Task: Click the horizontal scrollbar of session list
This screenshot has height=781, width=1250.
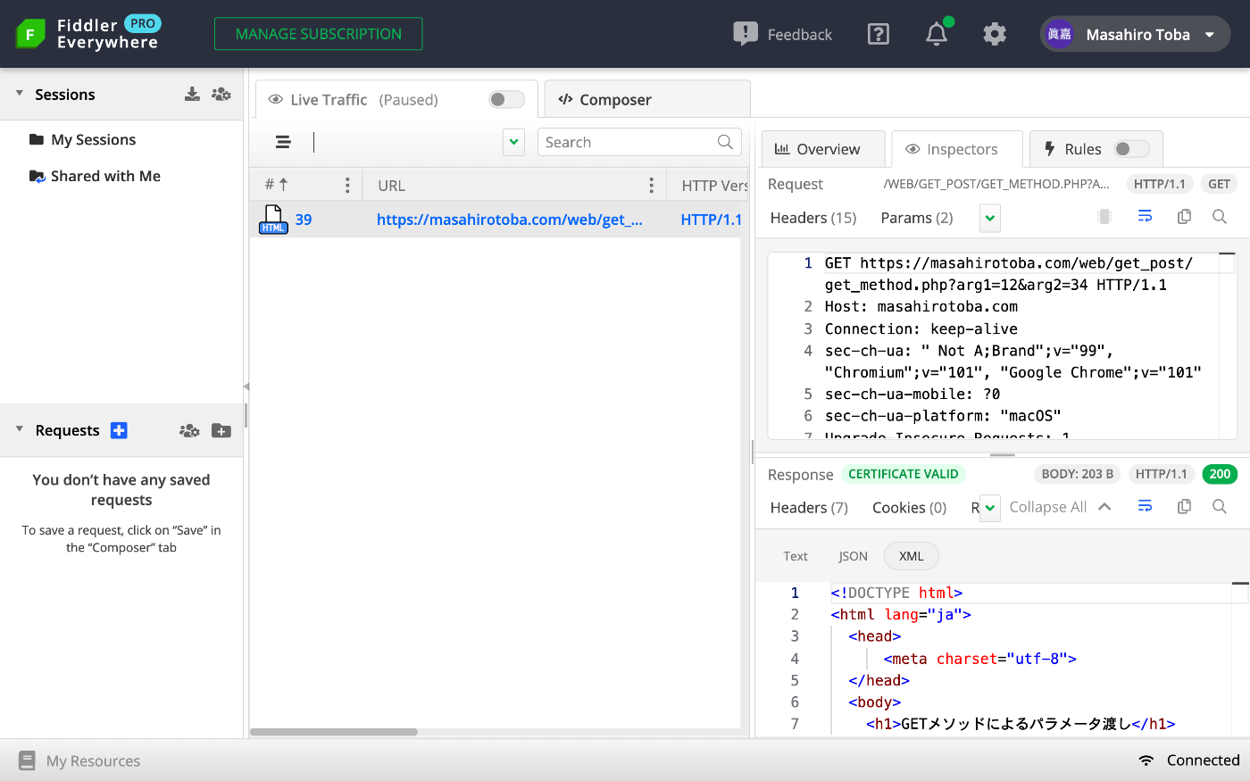Action: 333,732
